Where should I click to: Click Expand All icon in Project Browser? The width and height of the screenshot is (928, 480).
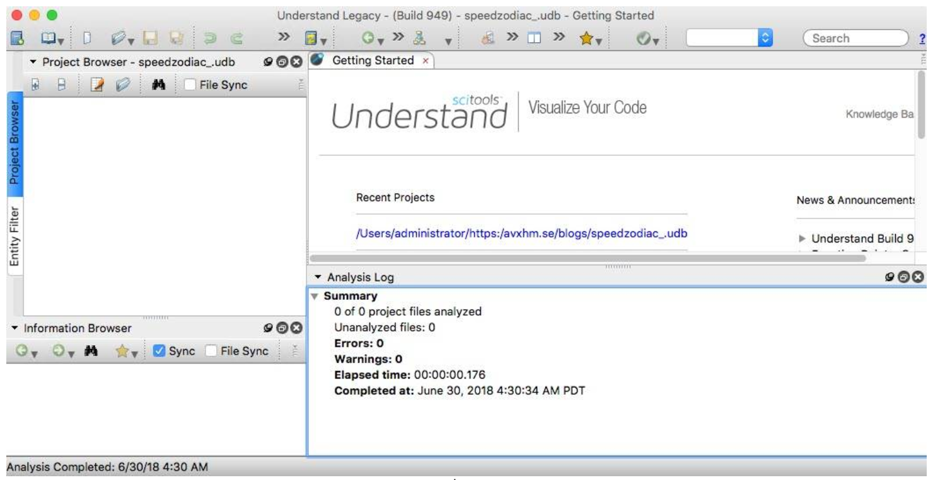click(36, 84)
